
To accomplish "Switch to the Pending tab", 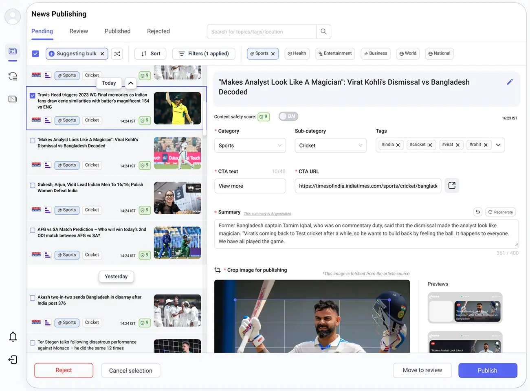I will pos(42,31).
